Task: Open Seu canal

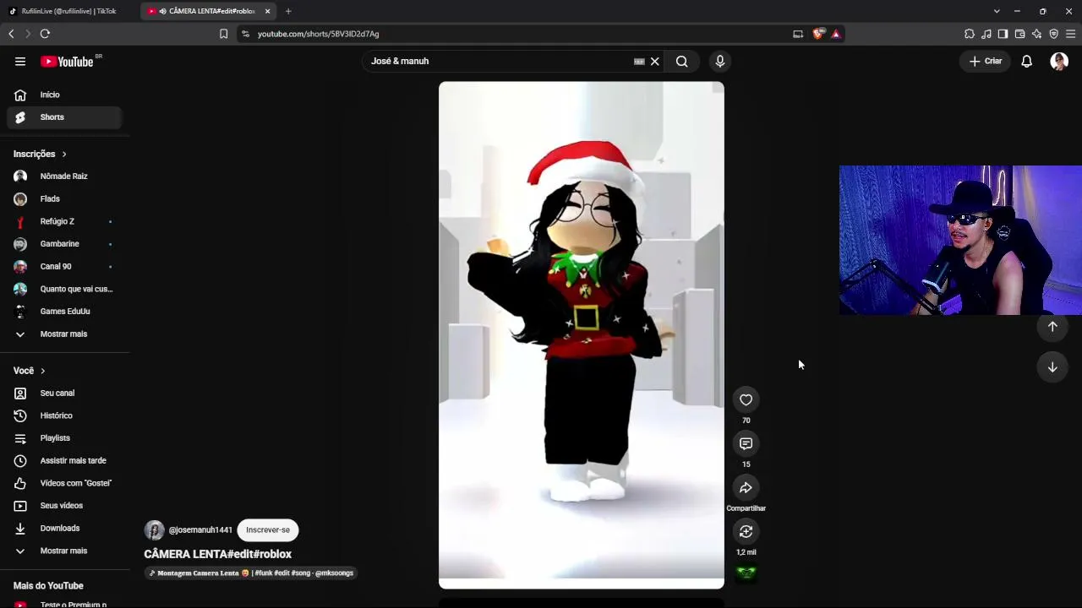Action: 64,393
